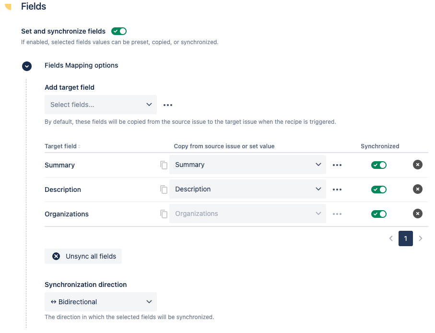Collapse the Fields Mapping options section
Image resolution: width=435 pixels, height=333 pixels.
[27, 66]
